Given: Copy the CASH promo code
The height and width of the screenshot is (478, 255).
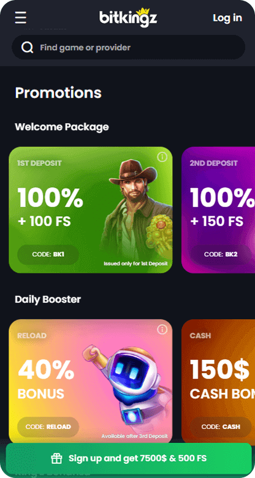Looking at the screenshot, I should 221,427.
